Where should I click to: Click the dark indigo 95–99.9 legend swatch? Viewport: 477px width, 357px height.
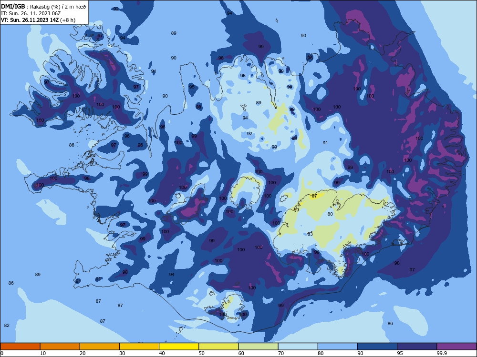click(x=417, y=347)
